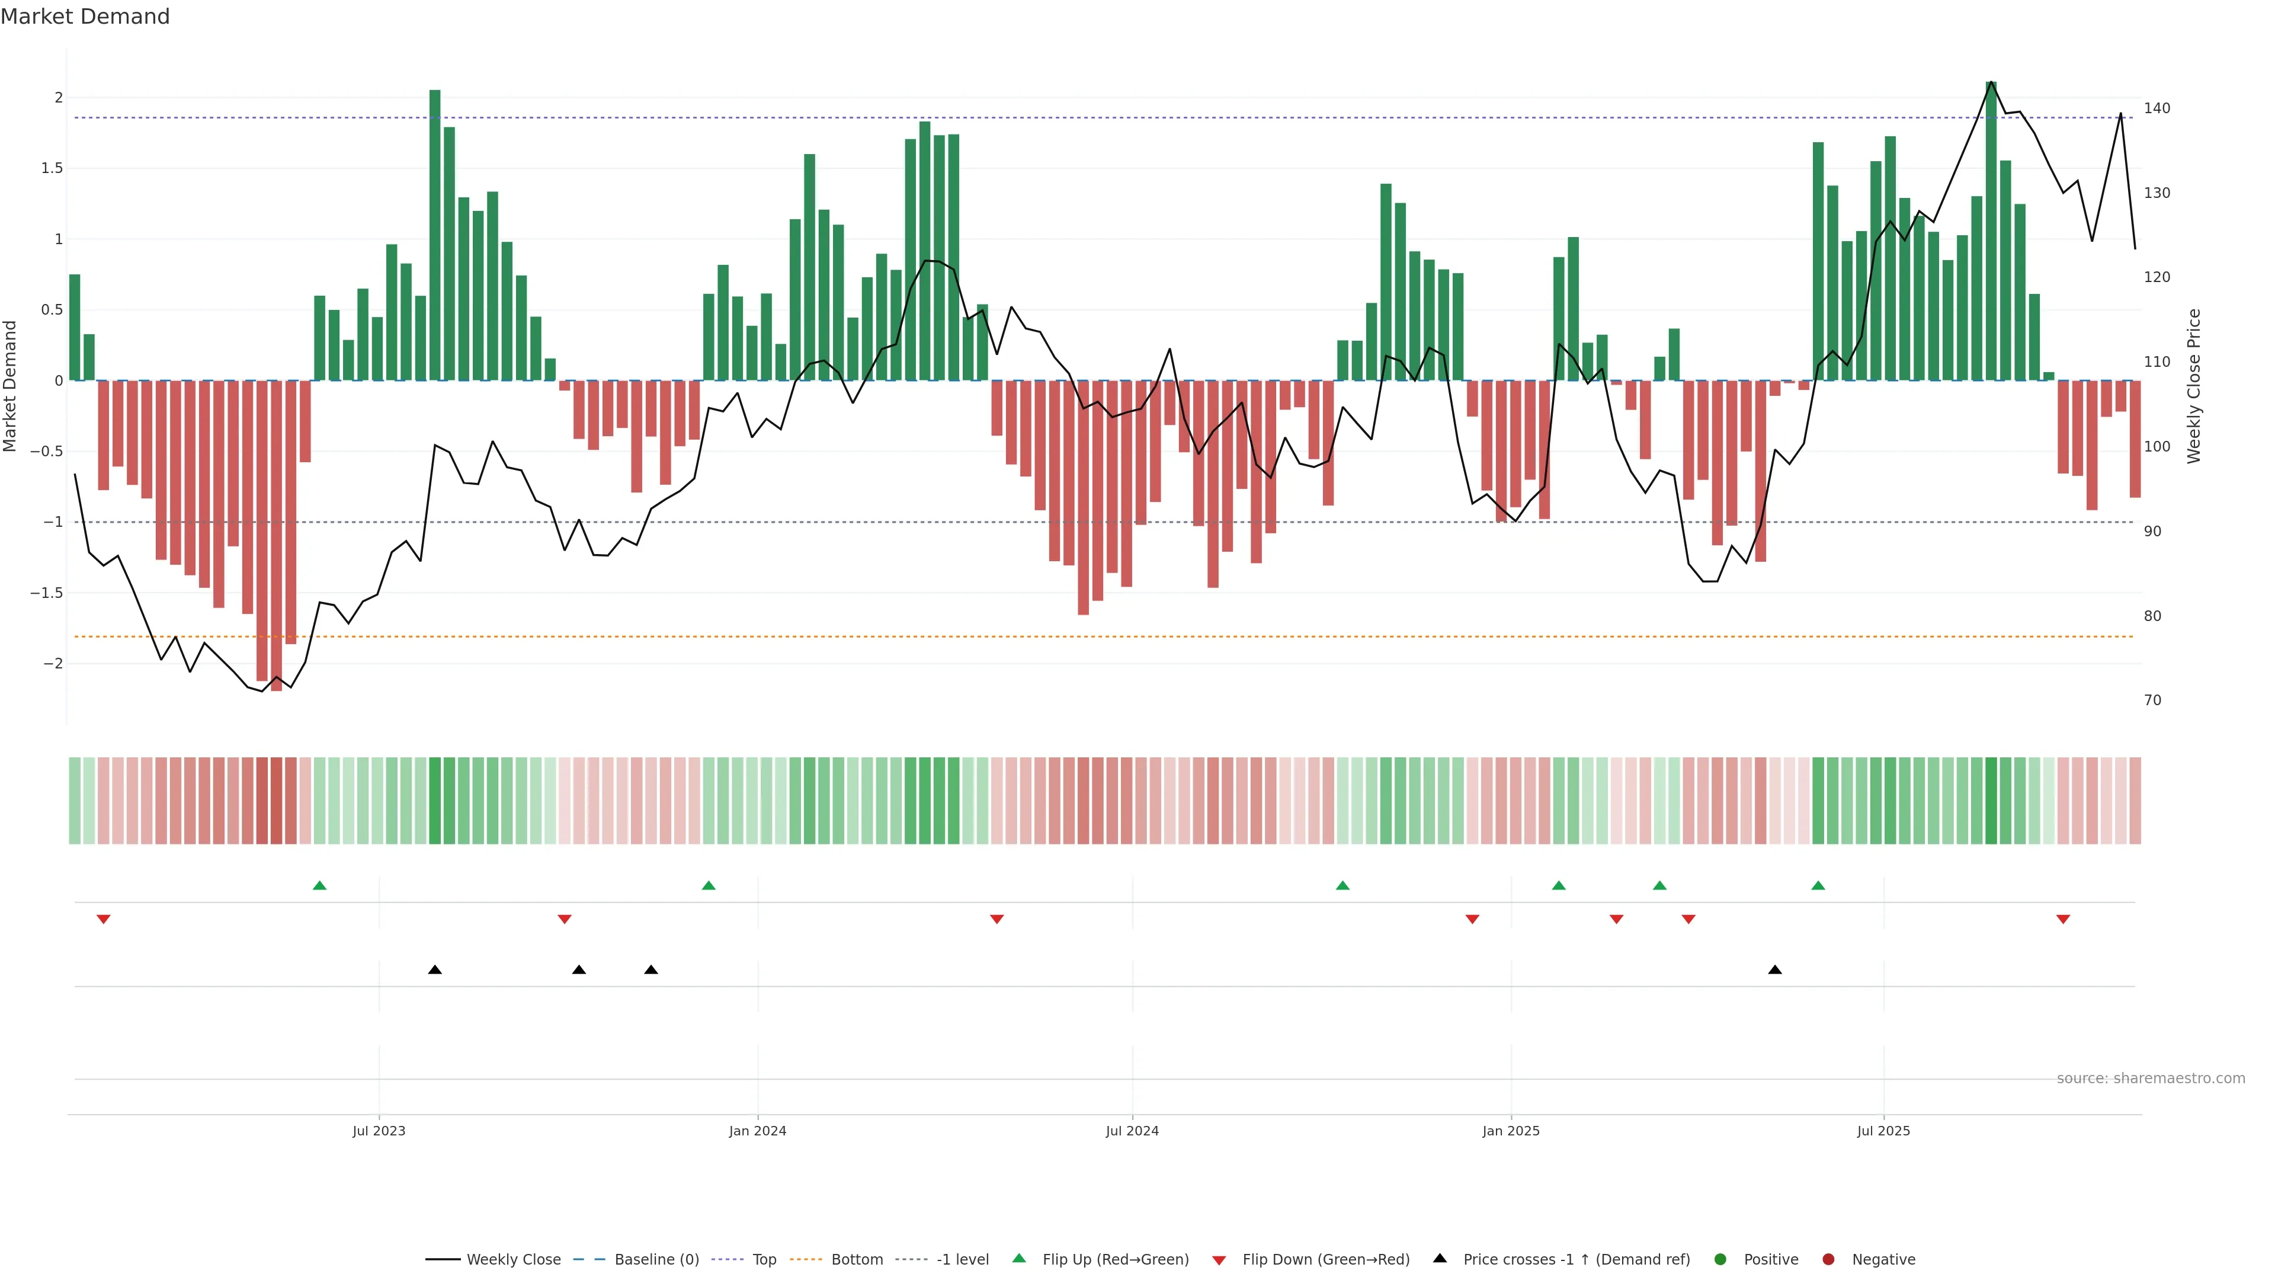Click the first red flip-down marker
This screenshot has width=2275, height=1280.
tap(103, 920)
